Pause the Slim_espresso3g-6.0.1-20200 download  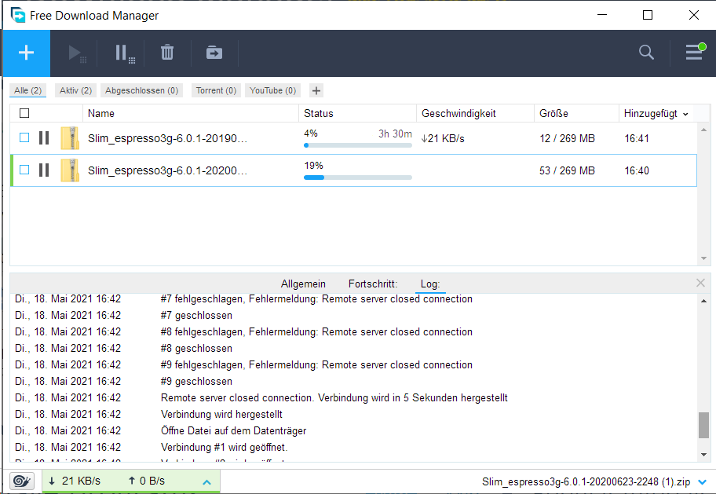pyautogui.click(x=44, y=170)
